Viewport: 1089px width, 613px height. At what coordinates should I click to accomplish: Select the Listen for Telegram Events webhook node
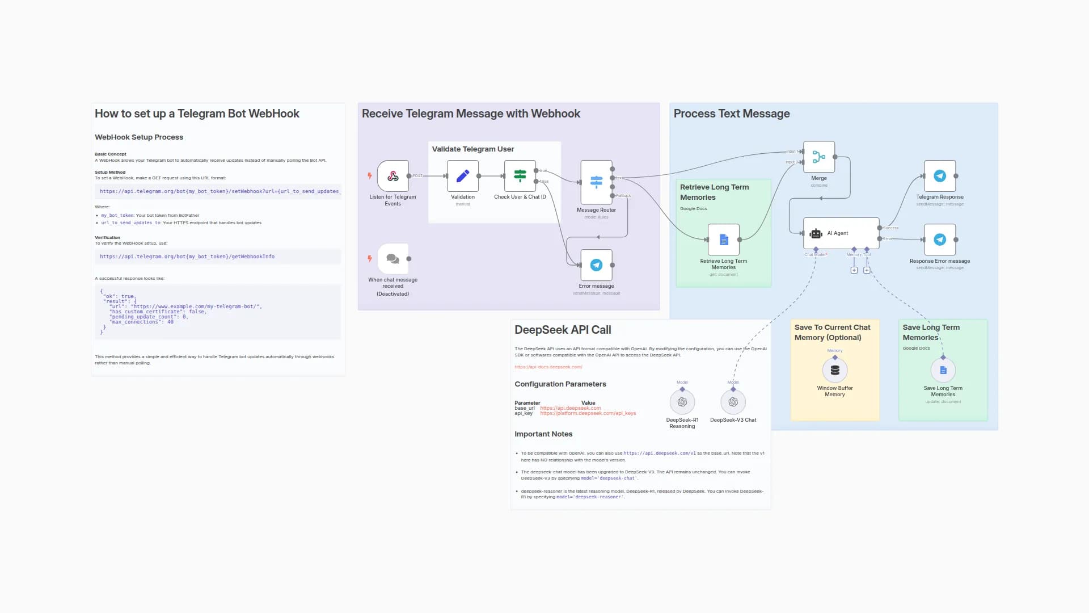click(392, 176)
